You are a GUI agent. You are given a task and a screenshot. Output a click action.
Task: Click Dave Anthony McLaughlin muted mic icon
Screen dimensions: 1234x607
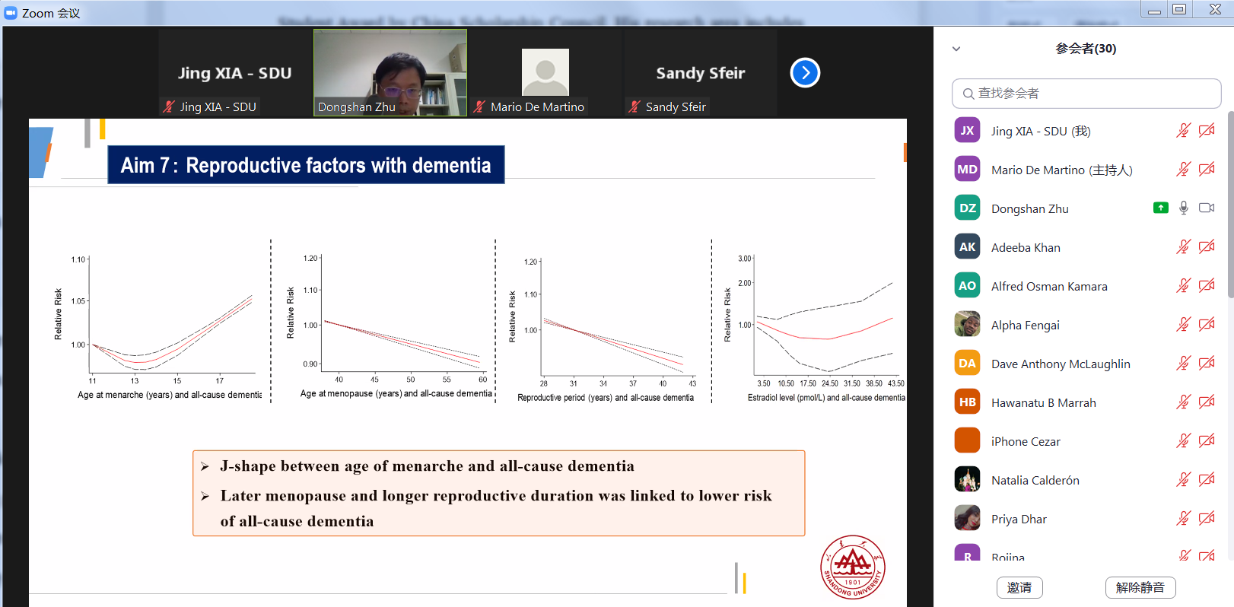[1183, 364]
